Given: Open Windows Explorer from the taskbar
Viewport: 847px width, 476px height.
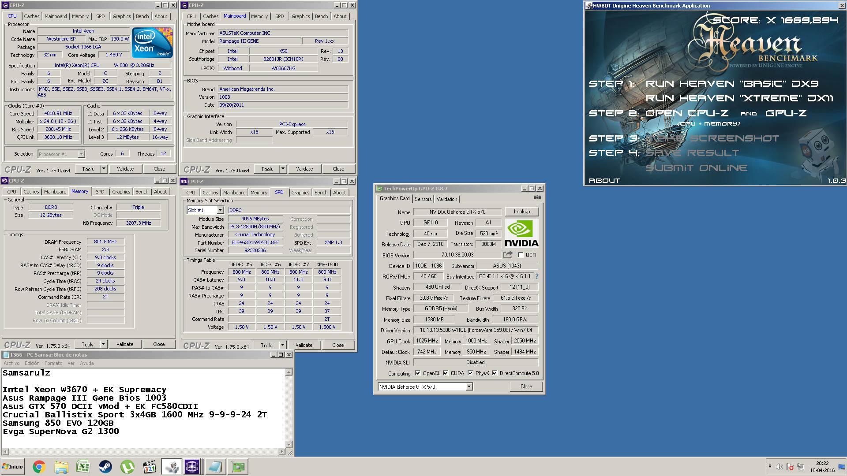Looking at the screenshot, I should 61,467.
